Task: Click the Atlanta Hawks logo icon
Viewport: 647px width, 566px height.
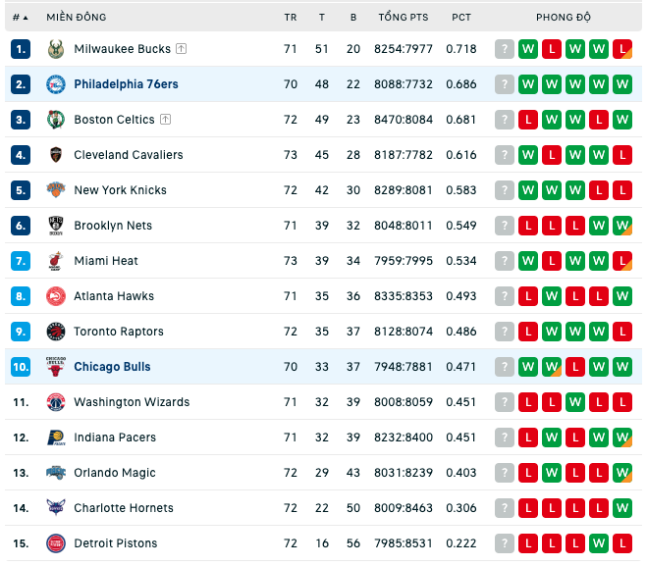Action: [x=56, y=296]
